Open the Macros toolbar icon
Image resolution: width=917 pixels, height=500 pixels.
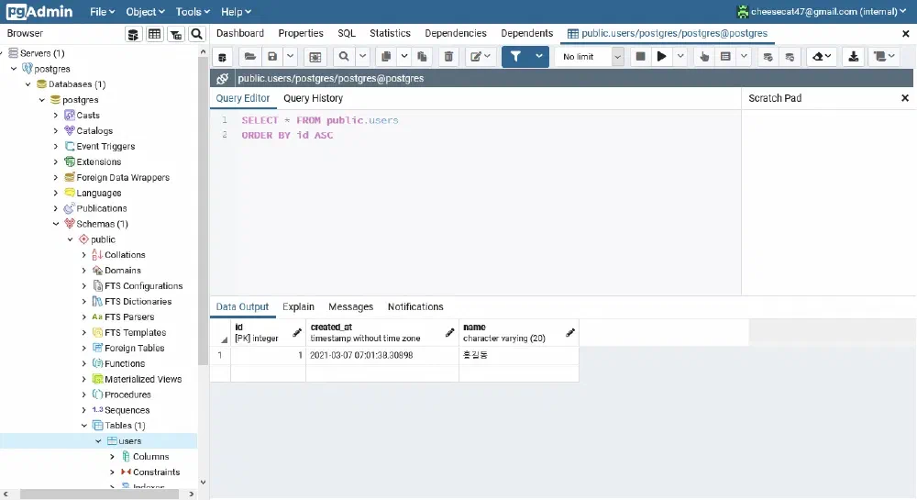tap(884, 57)
